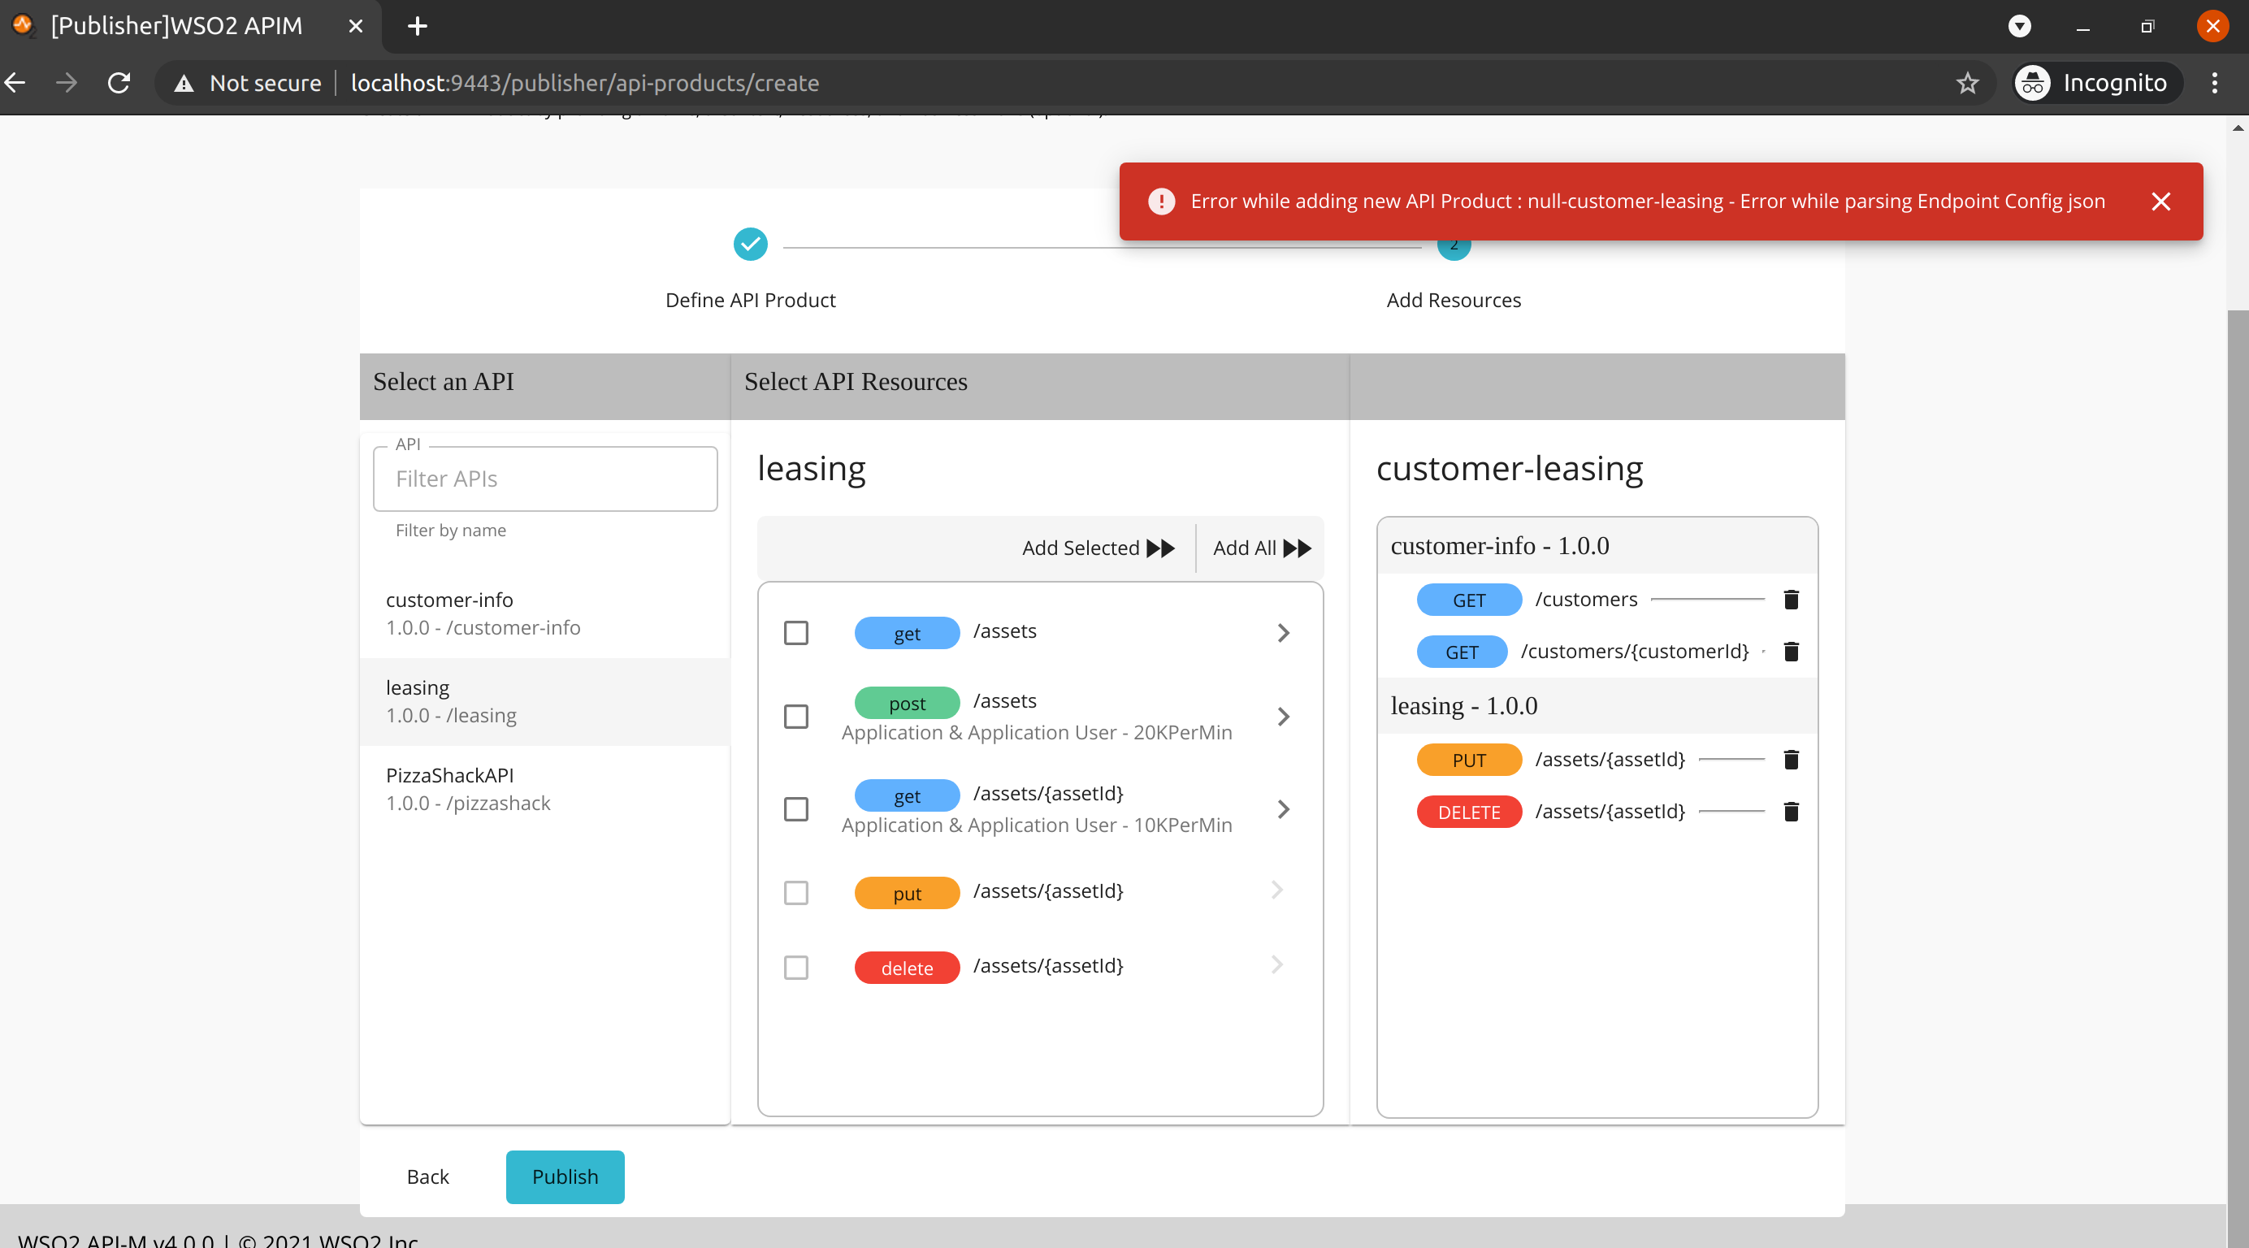Click the Incognito profile icon
Image resolution: width=2249 pixels, height=1248 pixels.
coord(2033,83)
